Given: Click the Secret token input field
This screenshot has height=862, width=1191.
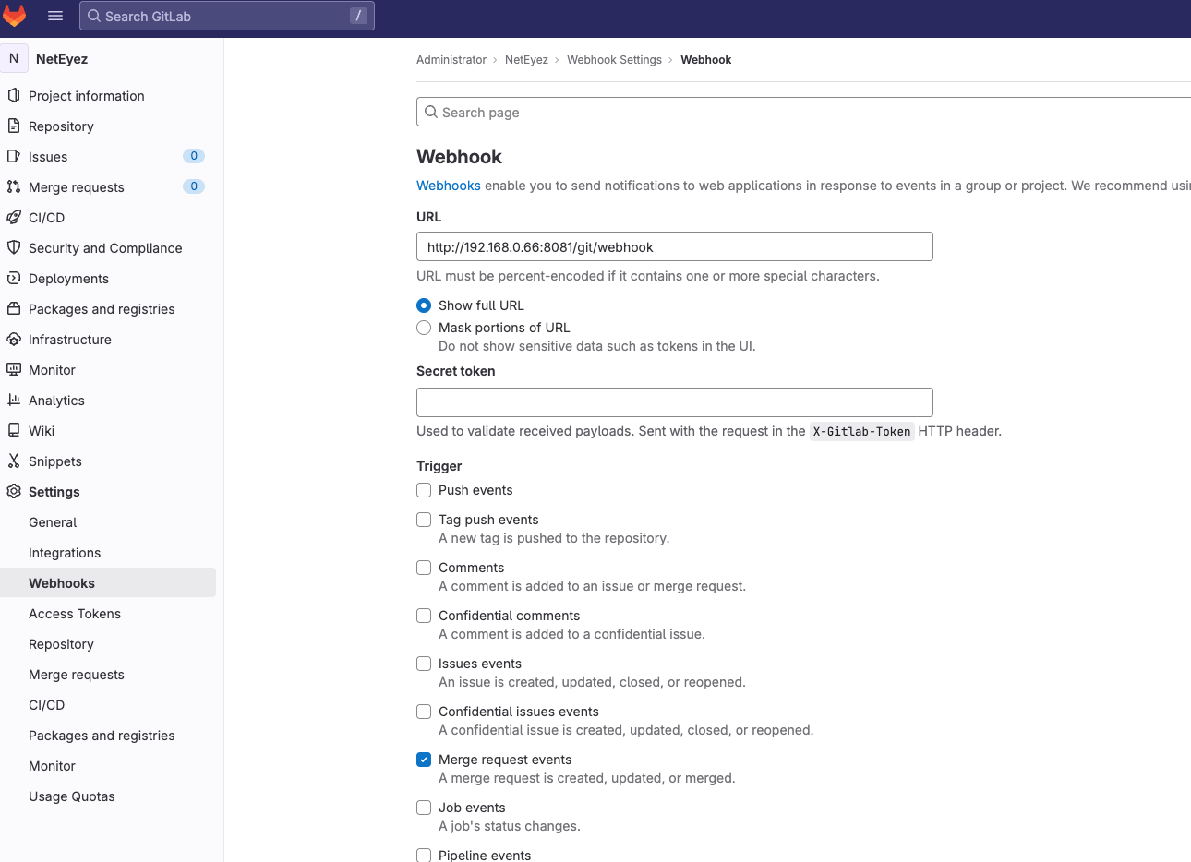Looking at the screenshot, I should point(675,402).
